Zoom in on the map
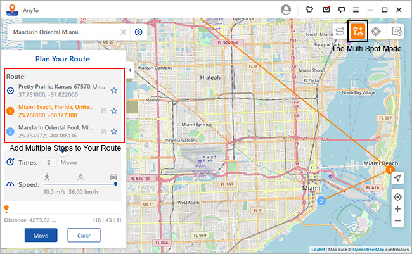 point(397,209)
